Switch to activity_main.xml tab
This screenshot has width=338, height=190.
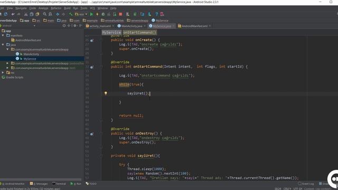[x=98, y=26]
